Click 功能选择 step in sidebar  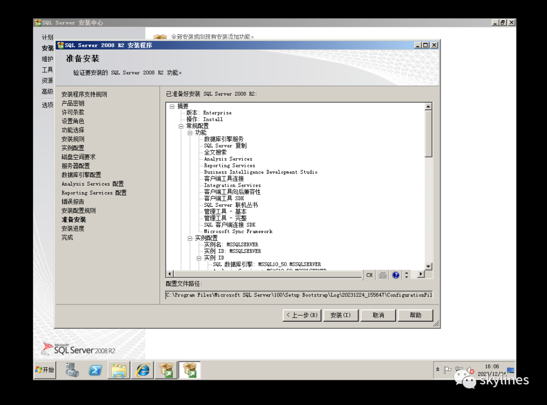click(x=73, y=130)
